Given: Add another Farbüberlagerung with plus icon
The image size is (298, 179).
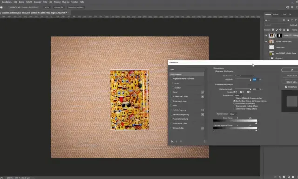Looking at the screenshot, I should click(203, 110).
